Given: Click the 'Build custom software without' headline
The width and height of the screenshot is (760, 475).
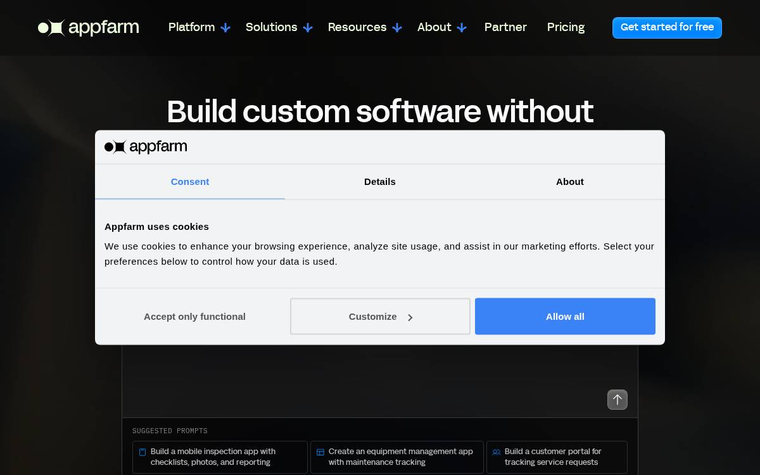Looking at the screenshot, I should coord(380,111).
